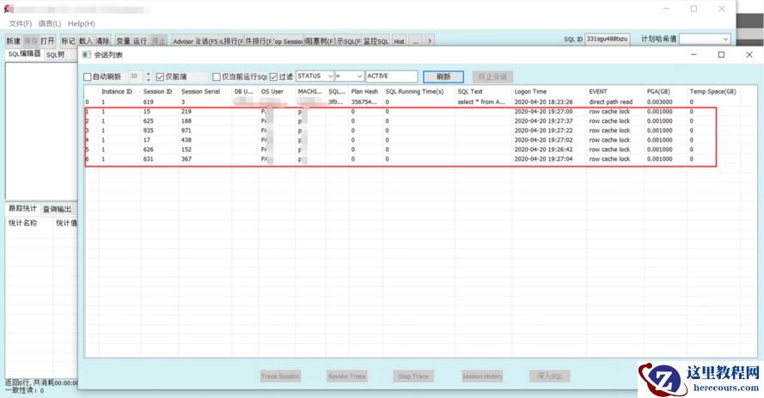Click the ACTIVE filter value field
This screenshot has width=764, height=398.
point(391,76)
